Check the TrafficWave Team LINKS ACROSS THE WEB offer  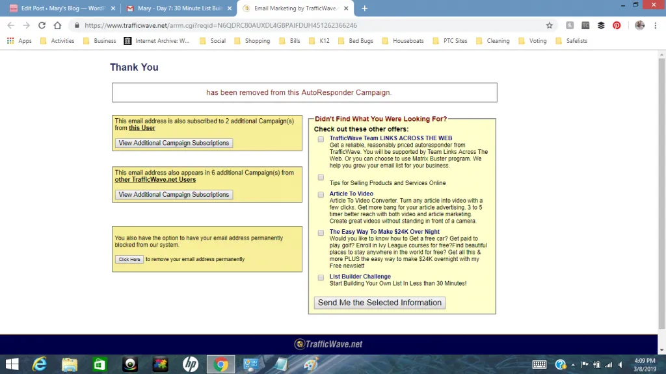pyautogui.click(x=321, y=139)
